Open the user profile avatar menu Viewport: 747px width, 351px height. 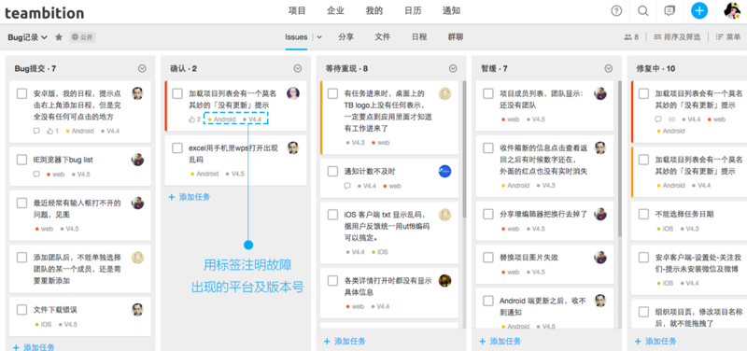[732, 10]
